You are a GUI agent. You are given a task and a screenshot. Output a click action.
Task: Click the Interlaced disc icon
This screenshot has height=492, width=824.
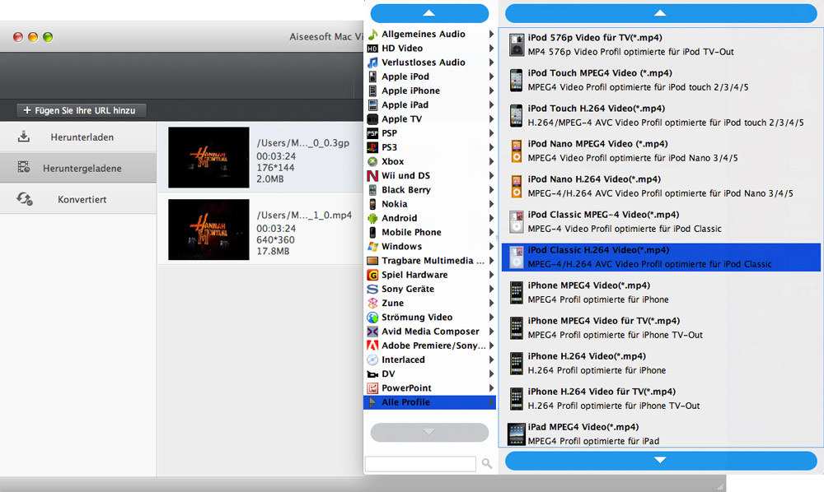[x=372, y=360]
